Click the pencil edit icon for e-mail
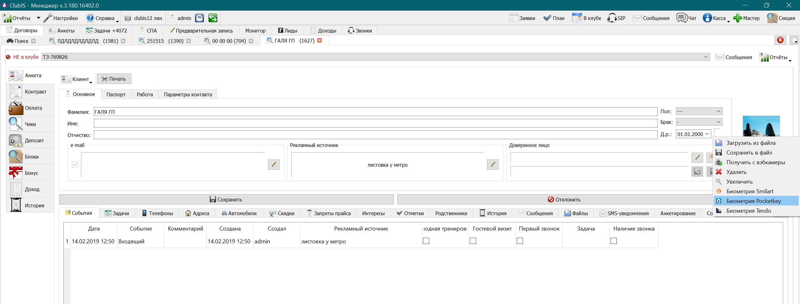 click(274, 165)
